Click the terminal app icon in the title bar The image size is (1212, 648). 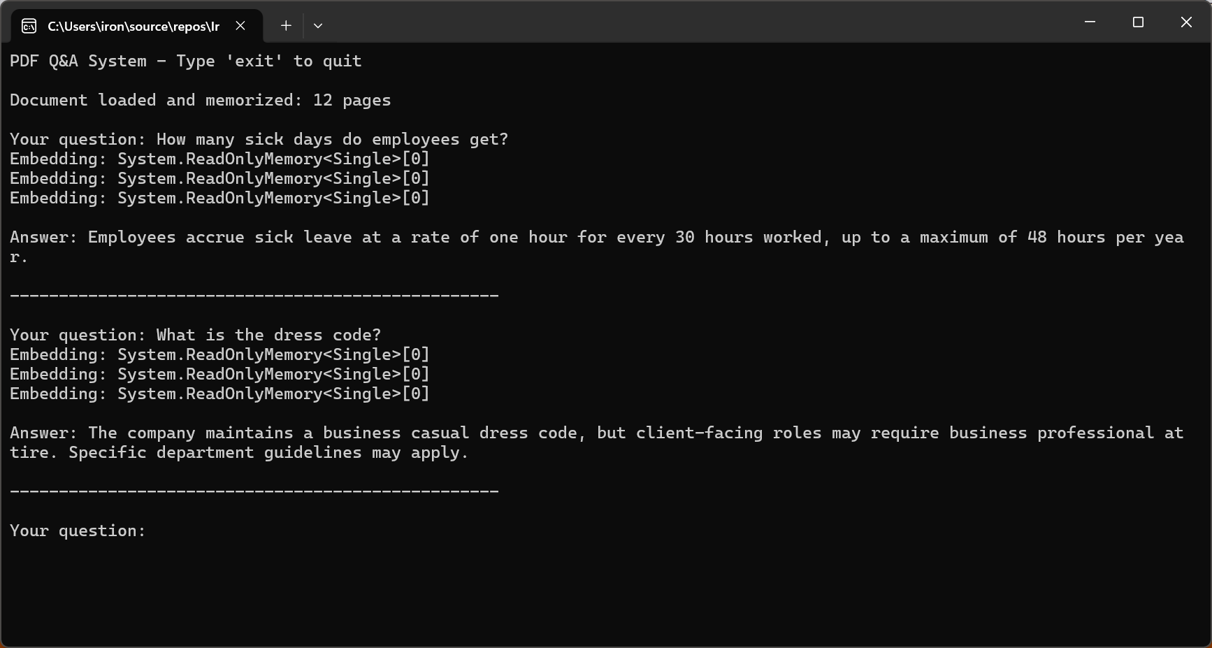[29, 26]
